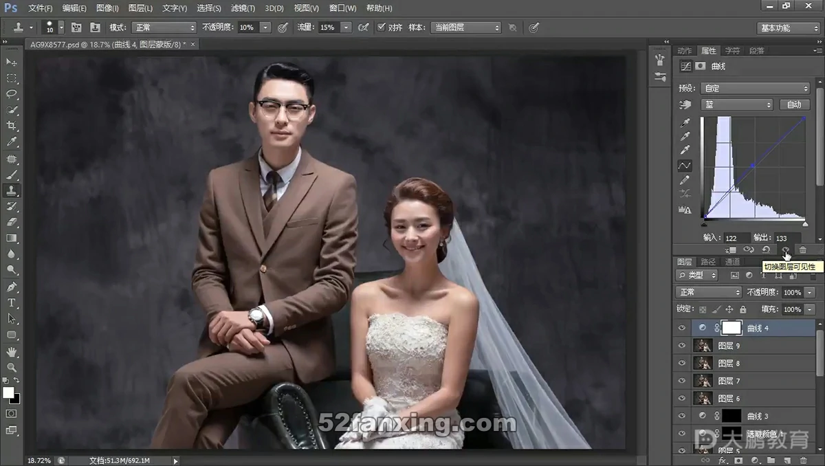825x466 pixels.
Task: Select the Quick Selection tool
Action: click(x=12, y=110)
